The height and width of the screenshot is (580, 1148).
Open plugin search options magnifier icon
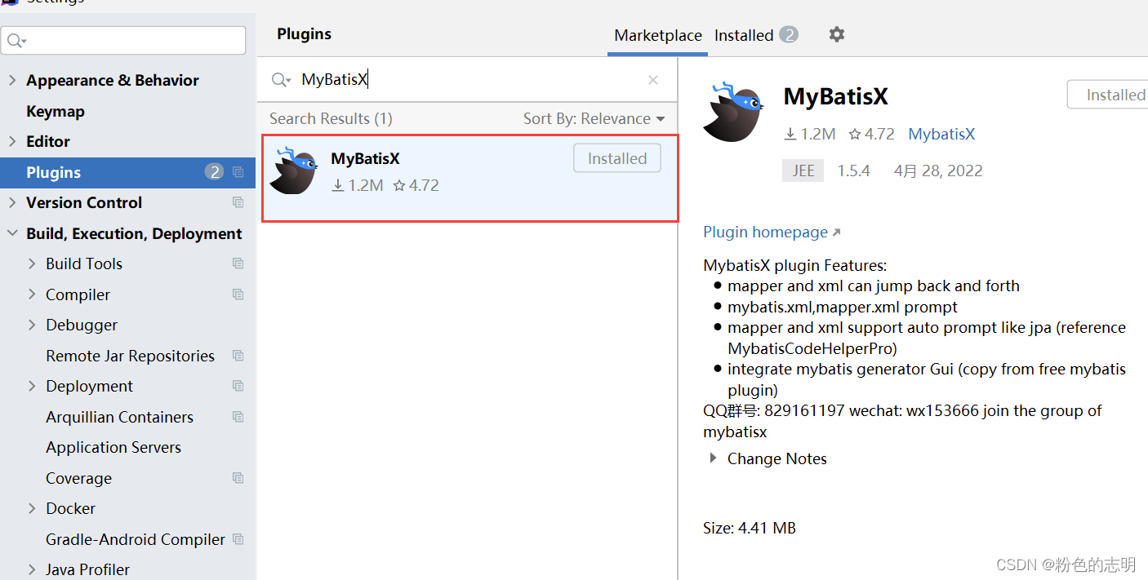point(281,79)
